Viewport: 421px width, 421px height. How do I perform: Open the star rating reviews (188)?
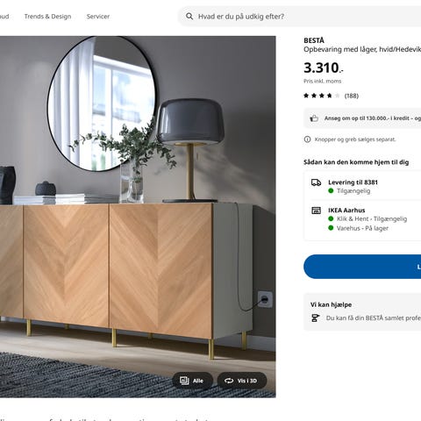click(x=331, y=96)
